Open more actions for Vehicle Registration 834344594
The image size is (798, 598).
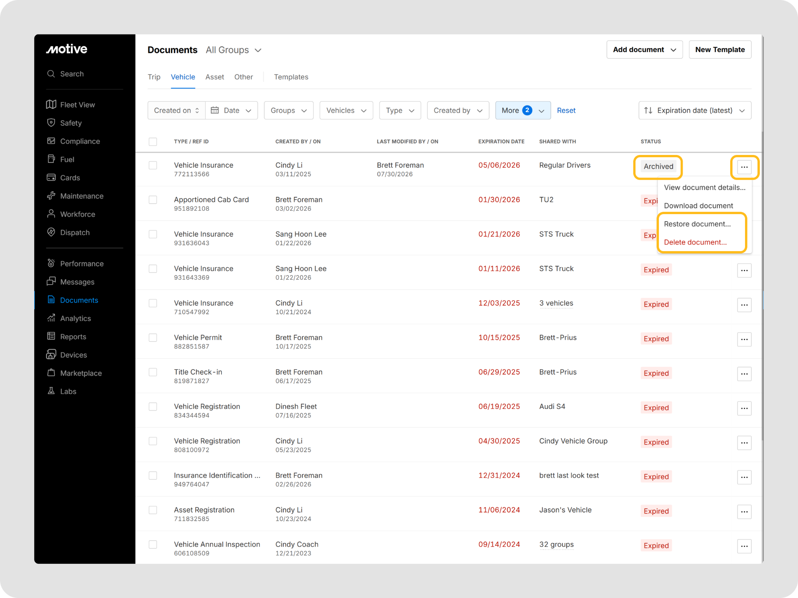point(744,408)
